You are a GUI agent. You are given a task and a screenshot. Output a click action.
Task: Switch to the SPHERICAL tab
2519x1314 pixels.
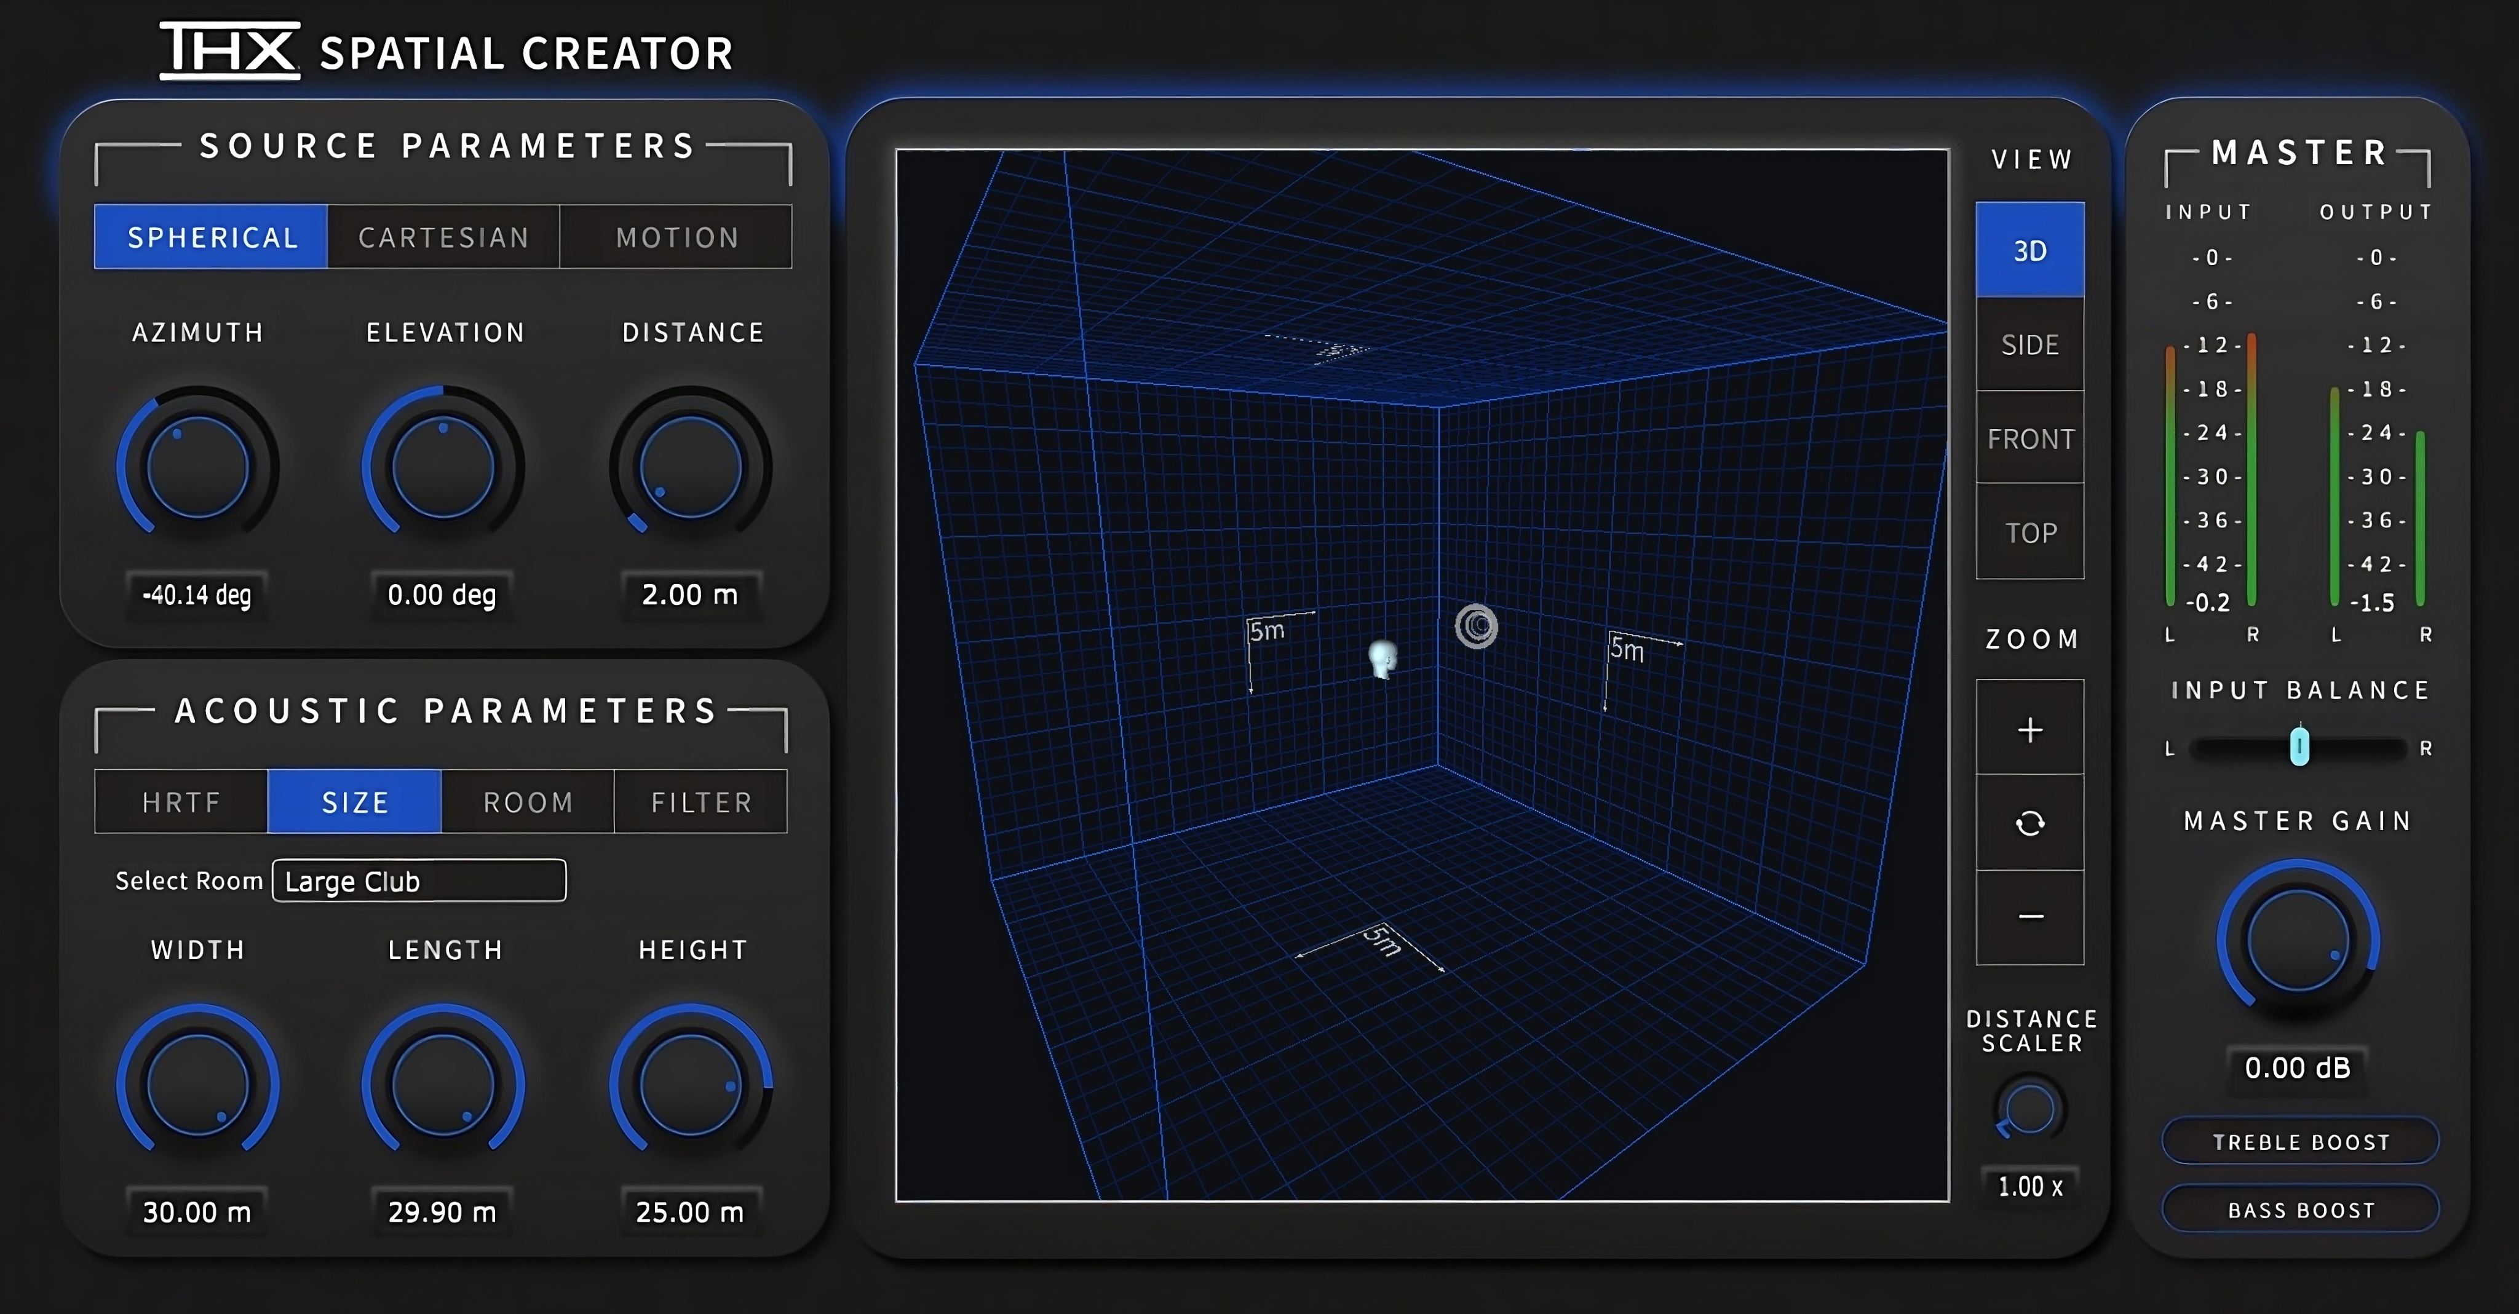(211, 237)
